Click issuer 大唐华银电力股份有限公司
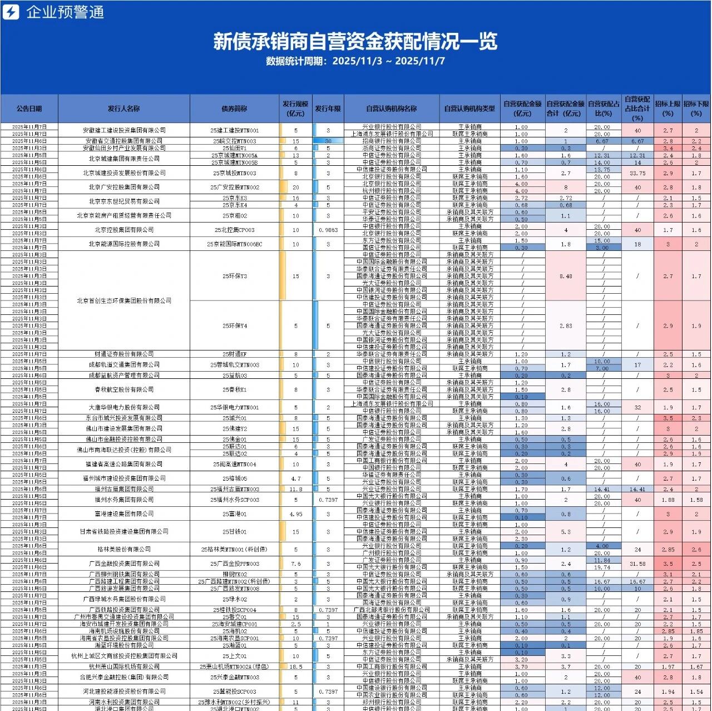The height and width of the screenshot is (711, 712). [124, 407]
